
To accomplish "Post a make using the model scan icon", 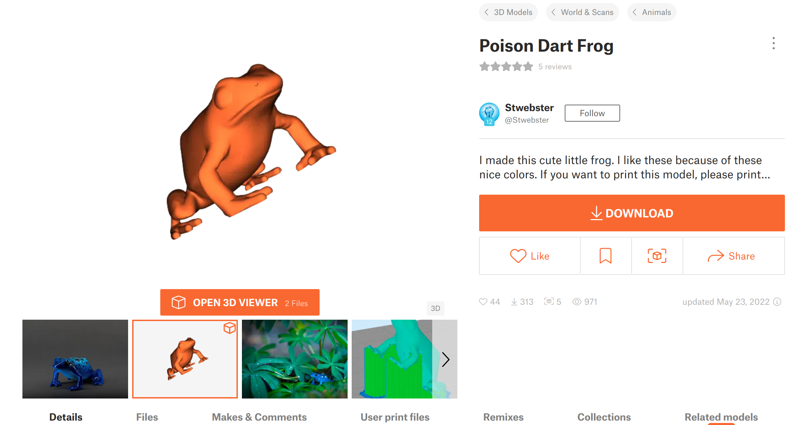I will (657, 256).
